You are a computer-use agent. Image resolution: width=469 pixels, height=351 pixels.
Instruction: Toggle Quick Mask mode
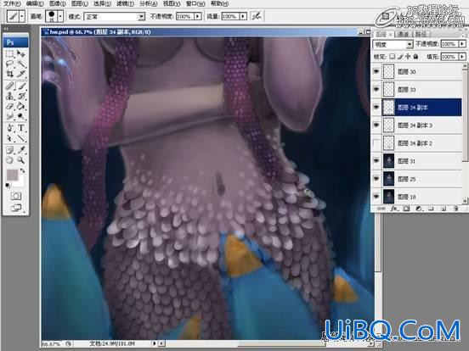coord(16,196)
